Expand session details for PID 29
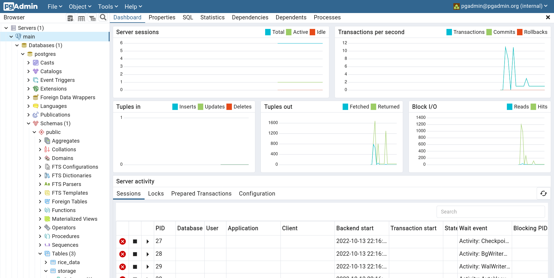 (148, 267)
